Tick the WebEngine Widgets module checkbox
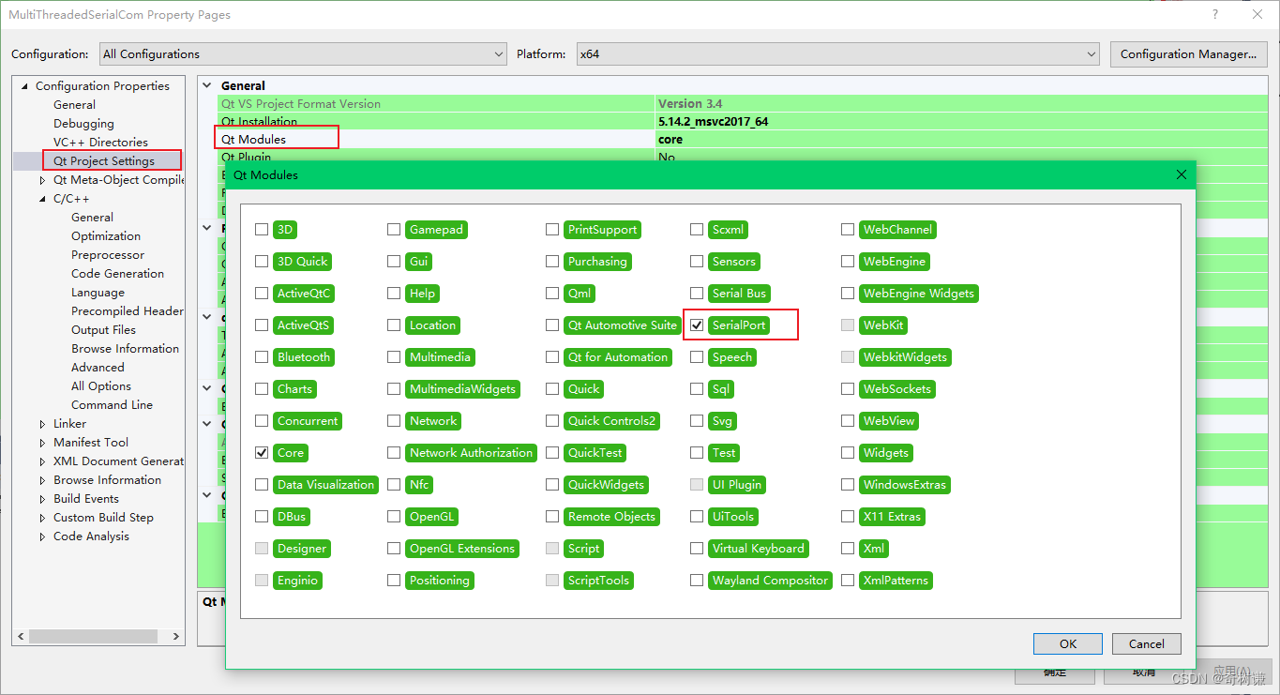 point(848,294)
